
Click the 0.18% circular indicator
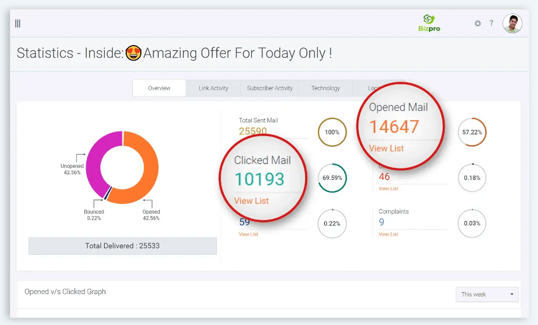[x=472, y=178]
